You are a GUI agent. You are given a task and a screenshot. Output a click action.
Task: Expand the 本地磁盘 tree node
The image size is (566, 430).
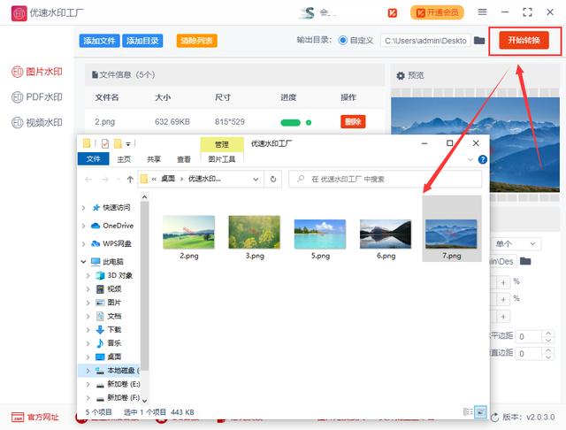[x=88, y=371]
